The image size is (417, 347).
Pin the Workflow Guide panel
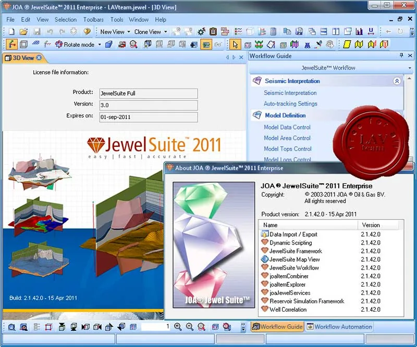[x=401, y=55]
